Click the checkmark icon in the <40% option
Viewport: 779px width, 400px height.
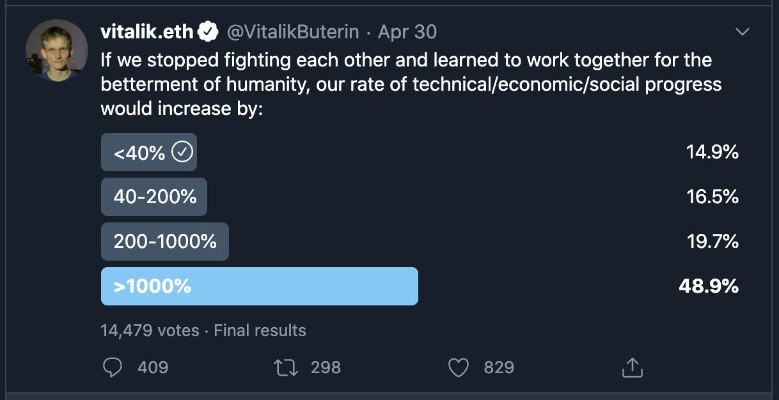pos(183,153)
